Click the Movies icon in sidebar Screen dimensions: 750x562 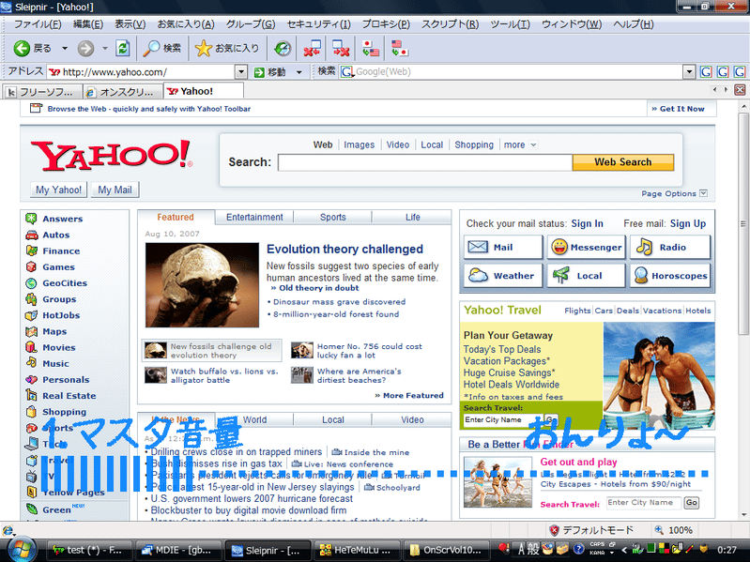31,347
